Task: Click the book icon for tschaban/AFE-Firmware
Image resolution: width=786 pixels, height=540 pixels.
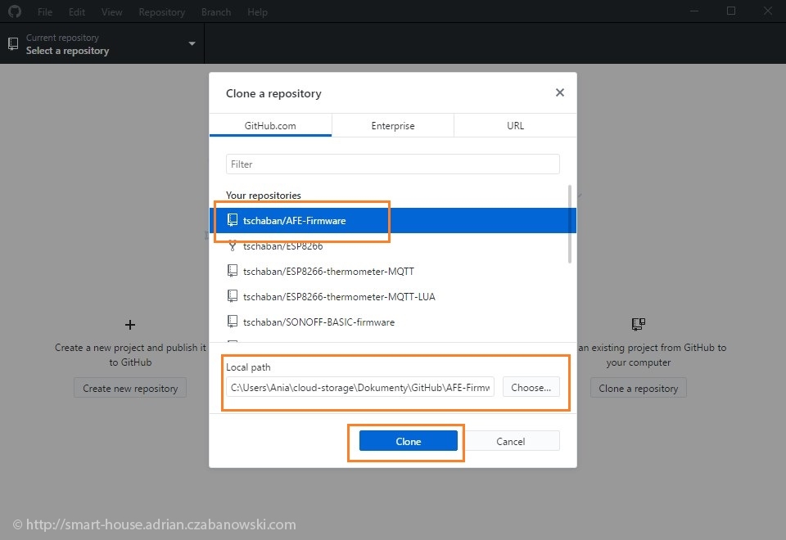Action: [232, 220]
